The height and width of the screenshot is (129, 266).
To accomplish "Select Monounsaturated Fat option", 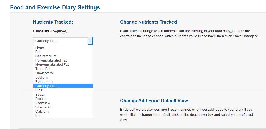I will [52, 65].
